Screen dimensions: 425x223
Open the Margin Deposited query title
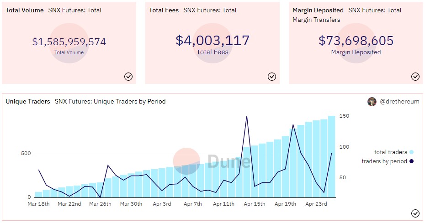tap(318, 10)
